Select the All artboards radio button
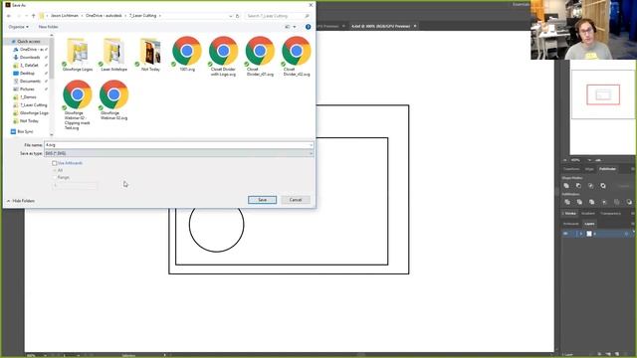637x358 pixels. pyautogui.click(x=55, y=170)
